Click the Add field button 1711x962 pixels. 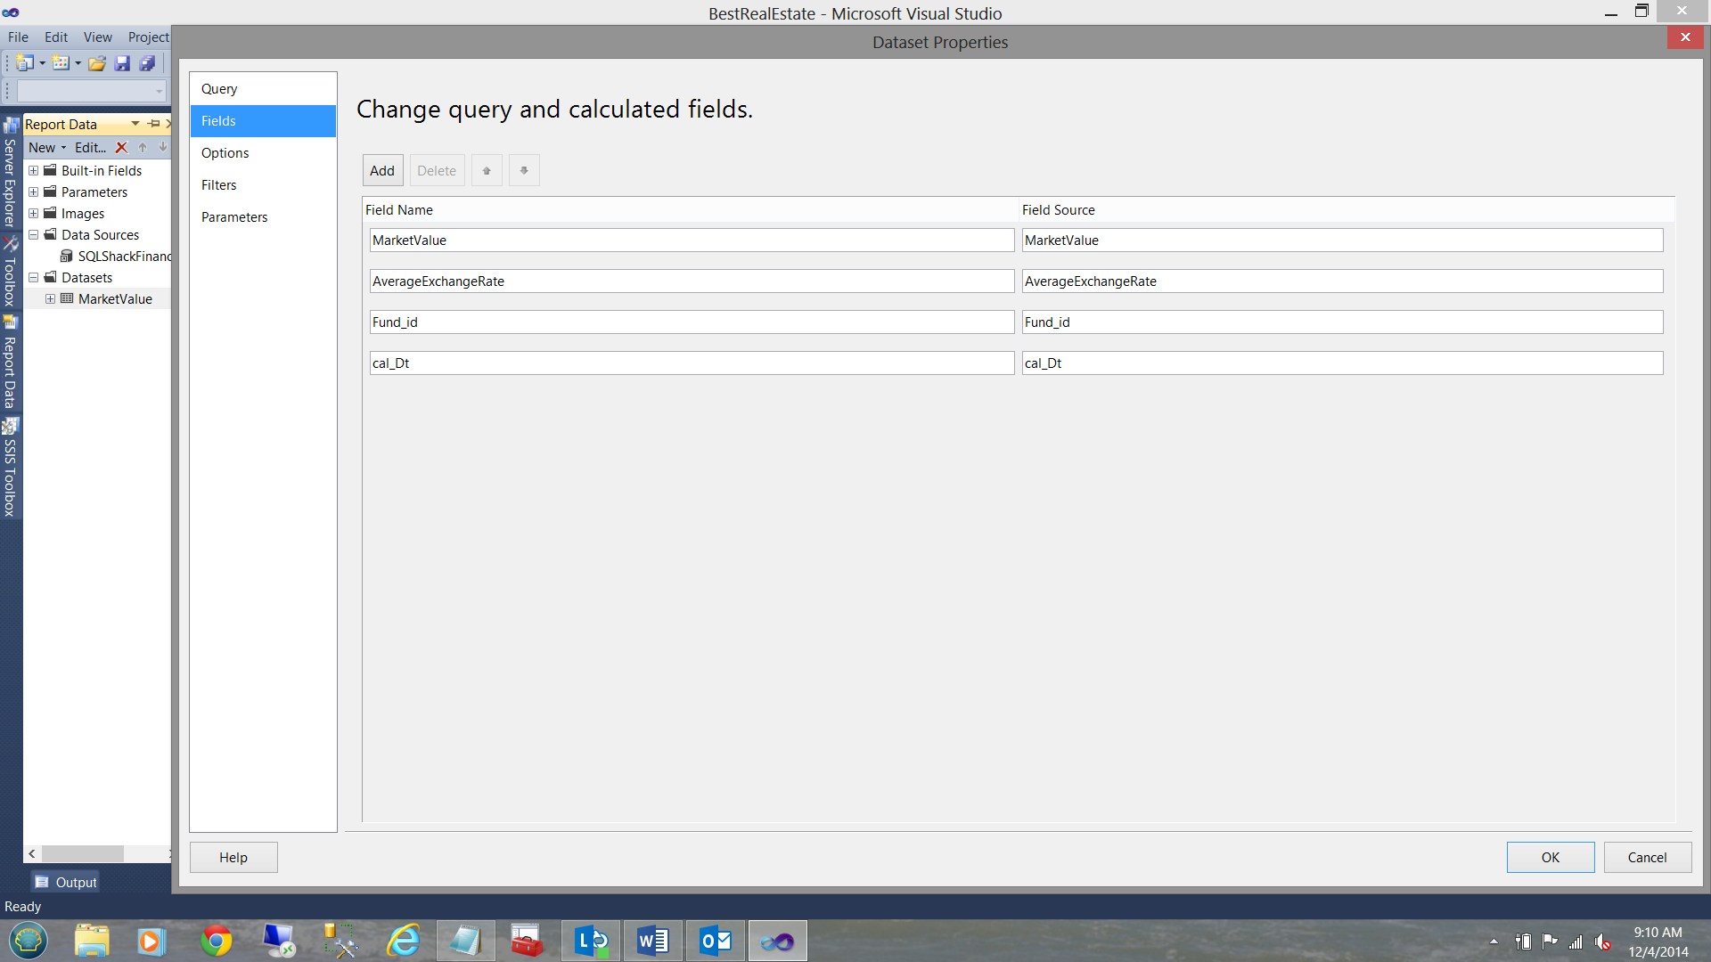(382, 170)
